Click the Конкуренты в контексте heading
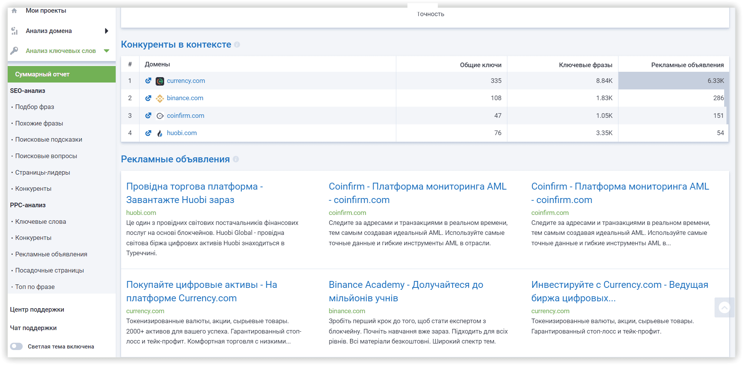This screenshot has height=365, width=743. tap(176, 45)
